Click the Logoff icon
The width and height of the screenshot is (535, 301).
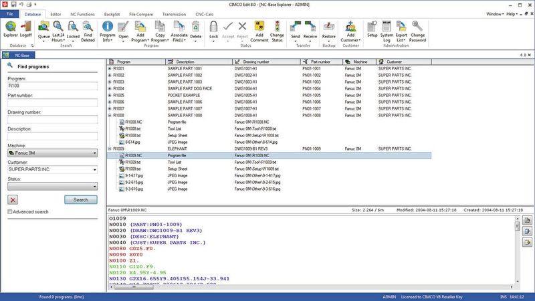click(25, 31)
